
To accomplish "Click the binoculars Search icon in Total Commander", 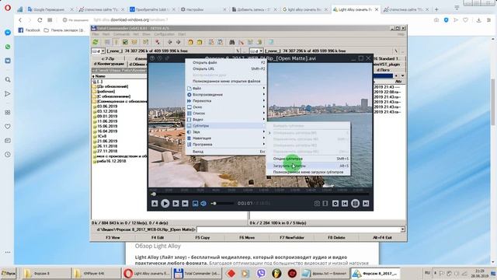I will click(x=232, y=42).
